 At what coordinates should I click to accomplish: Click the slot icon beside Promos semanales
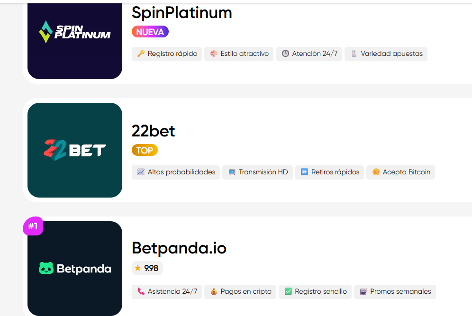tap(363, 292)
